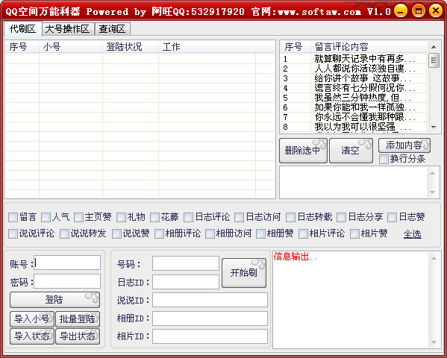The height and width of the screenshot is (358, 447).
Task: Open the 大号操作区 tab
Action: click(x=68, y=29)
